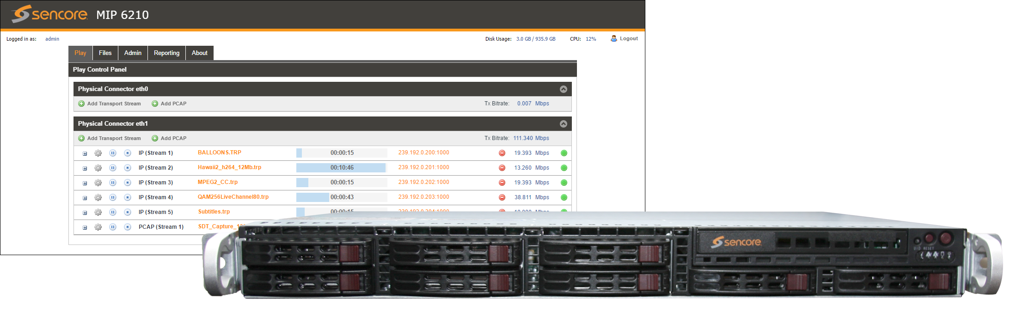Click destination address 239.192.0.201:1000
Viewport: 1030px width, 318px height.
424,167
